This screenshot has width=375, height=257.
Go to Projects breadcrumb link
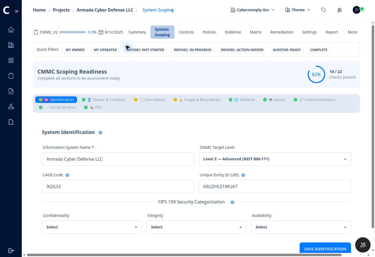[x=61, y=10]
